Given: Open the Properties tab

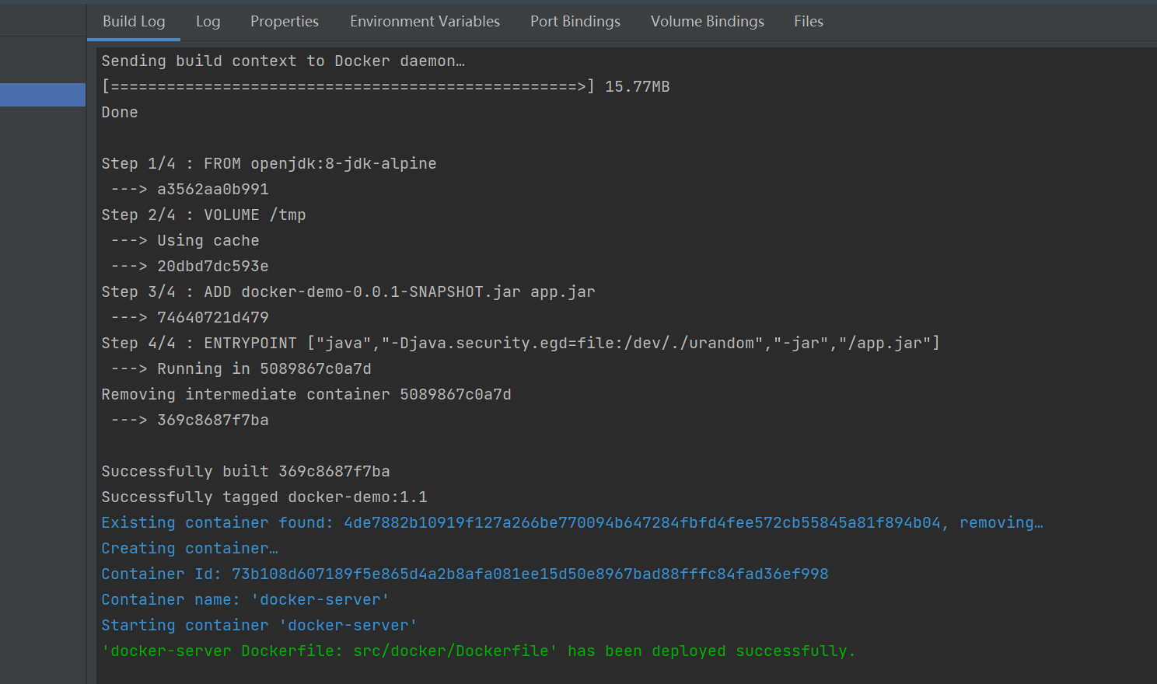Looking at the screenshot, I should pos(285,22).
